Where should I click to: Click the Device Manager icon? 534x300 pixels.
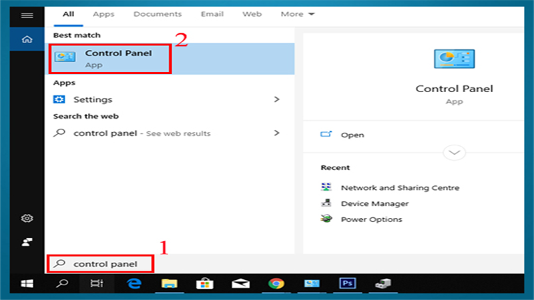click(x=326, y=203)
